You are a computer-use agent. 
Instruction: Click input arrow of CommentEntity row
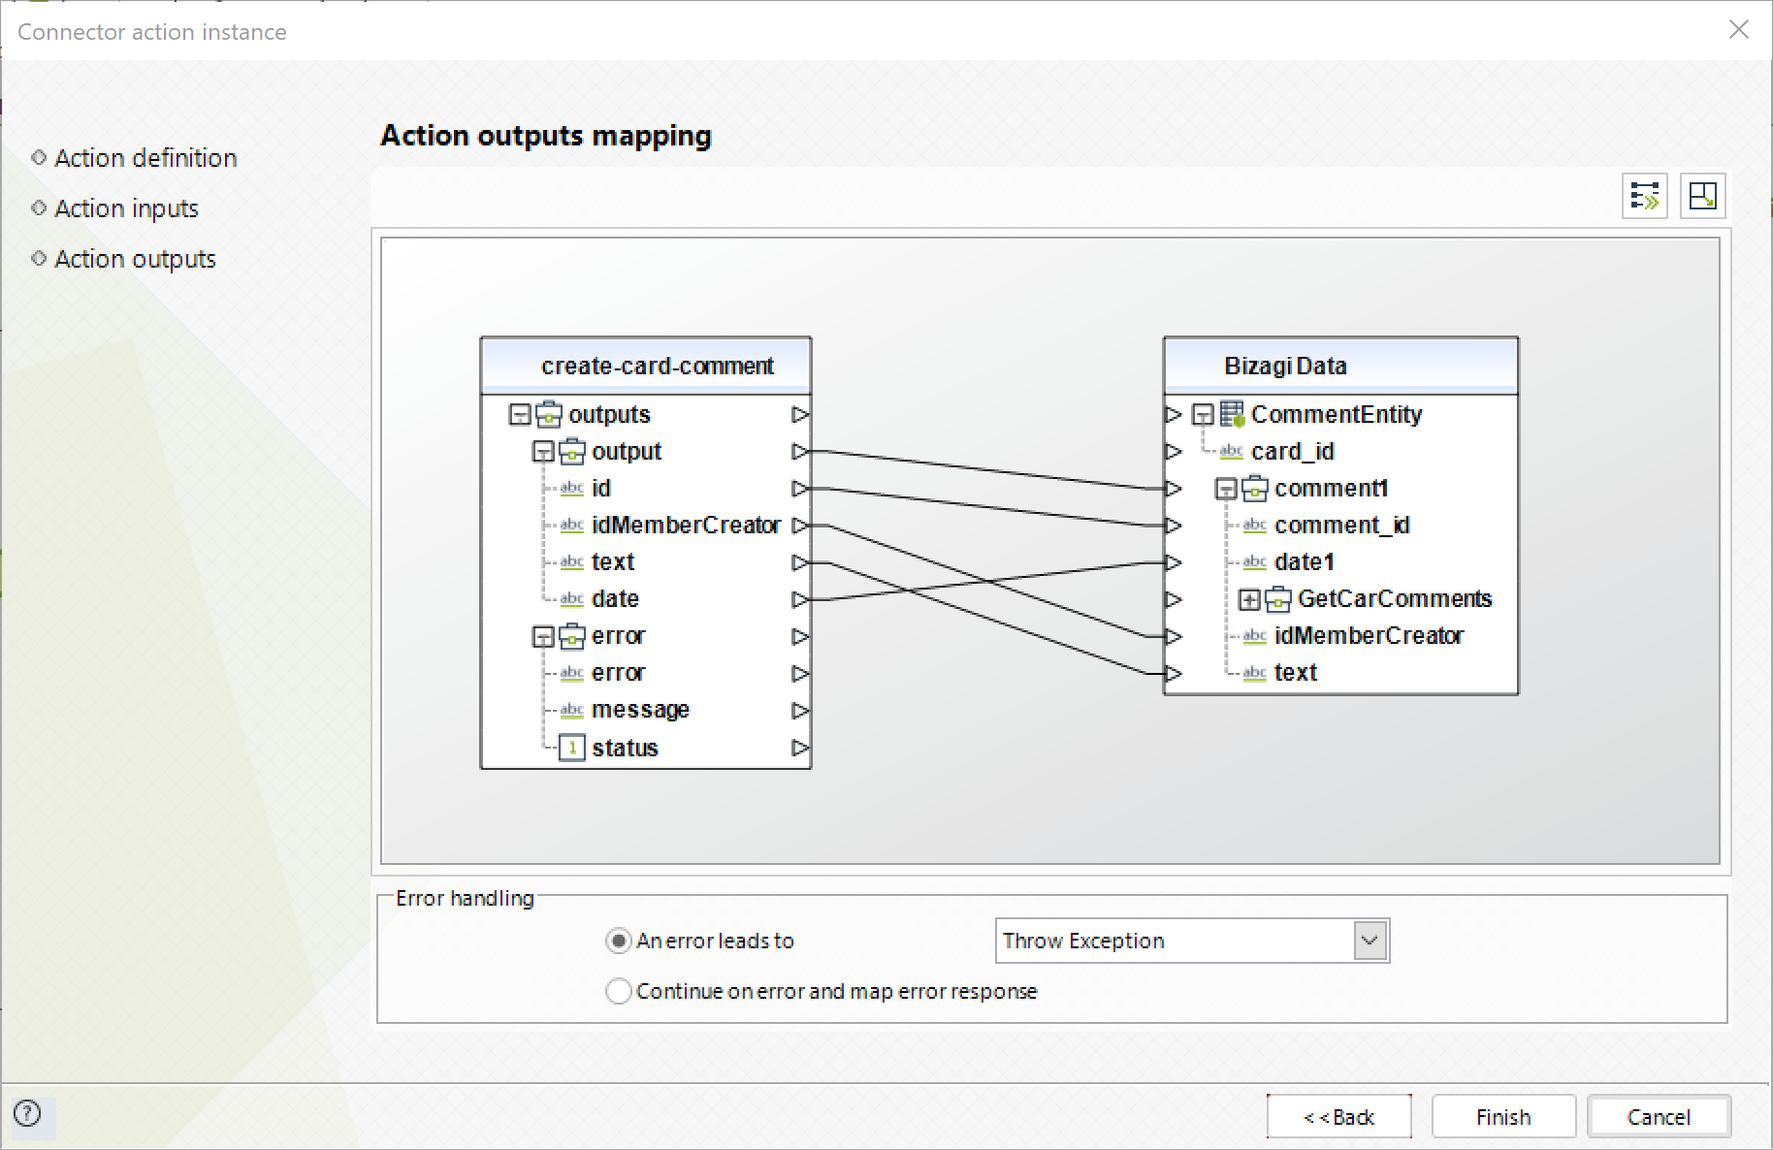pyautogui.click(x=1174, y=414)
